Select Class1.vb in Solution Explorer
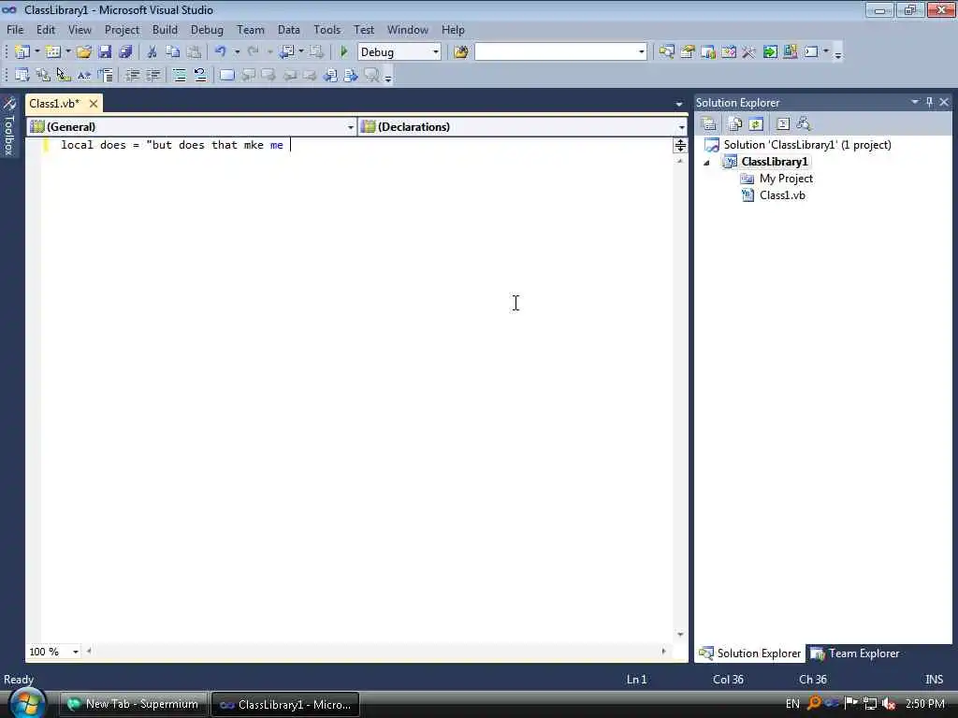Screen dimensions: 958x718 (x=782, y=195)
